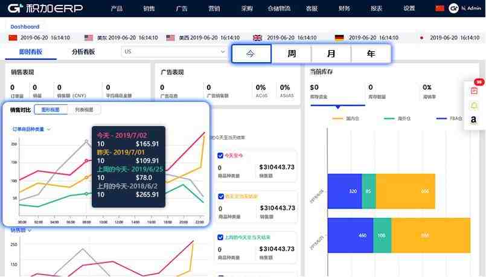Open the 财务 menu in top navigation
Viewport: 486px width, 277px height.
click(344, 8)
